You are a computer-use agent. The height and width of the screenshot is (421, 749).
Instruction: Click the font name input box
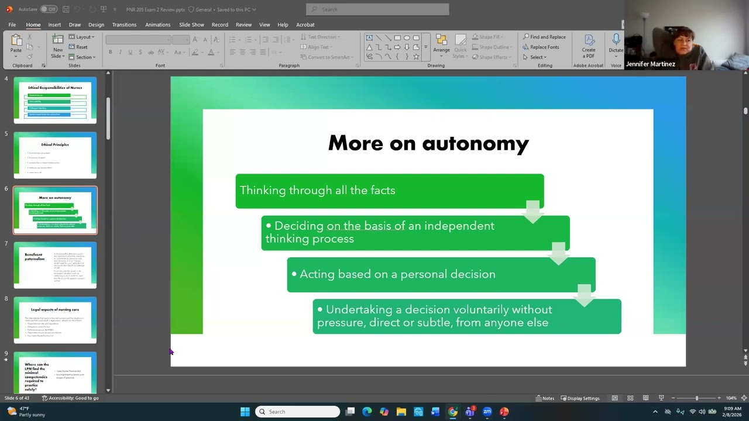point(138,39)
